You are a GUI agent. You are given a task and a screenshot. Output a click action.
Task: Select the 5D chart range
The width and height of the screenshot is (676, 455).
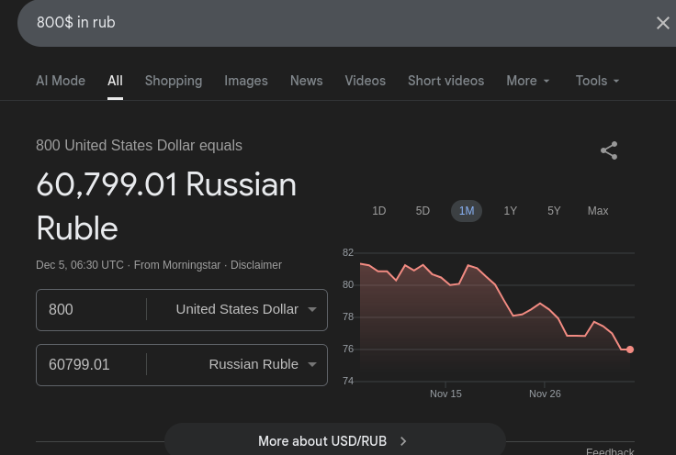tap(422, 211)
